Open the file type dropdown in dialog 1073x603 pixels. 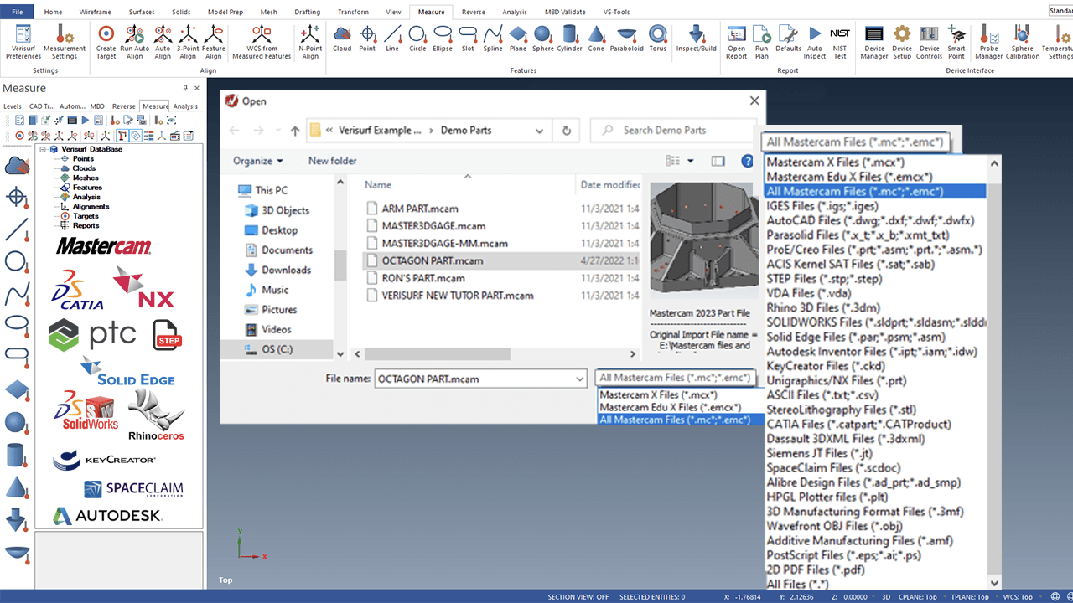676,379
